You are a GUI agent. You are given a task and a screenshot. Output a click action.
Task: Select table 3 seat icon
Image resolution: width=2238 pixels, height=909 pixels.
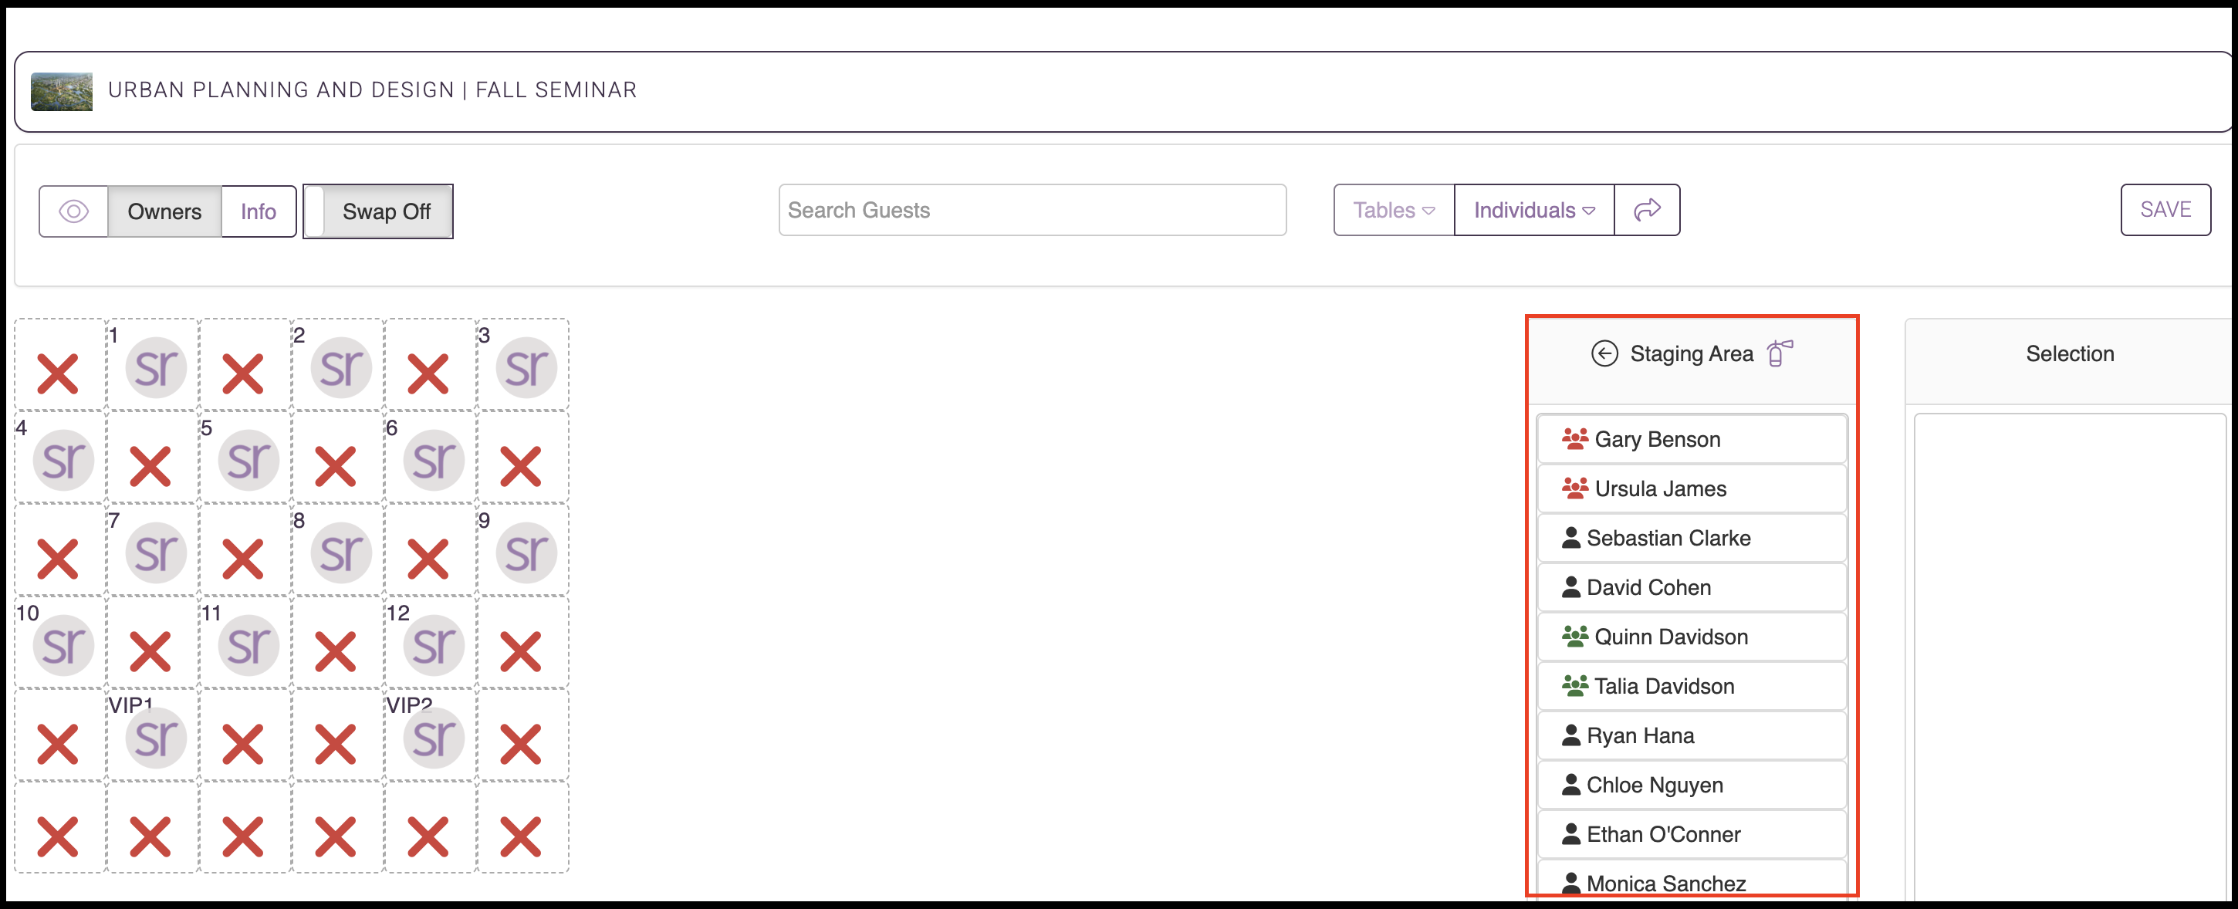tap(526, 369)
